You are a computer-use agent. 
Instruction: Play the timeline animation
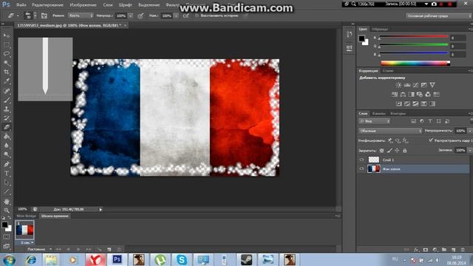[x=78, y=250]
